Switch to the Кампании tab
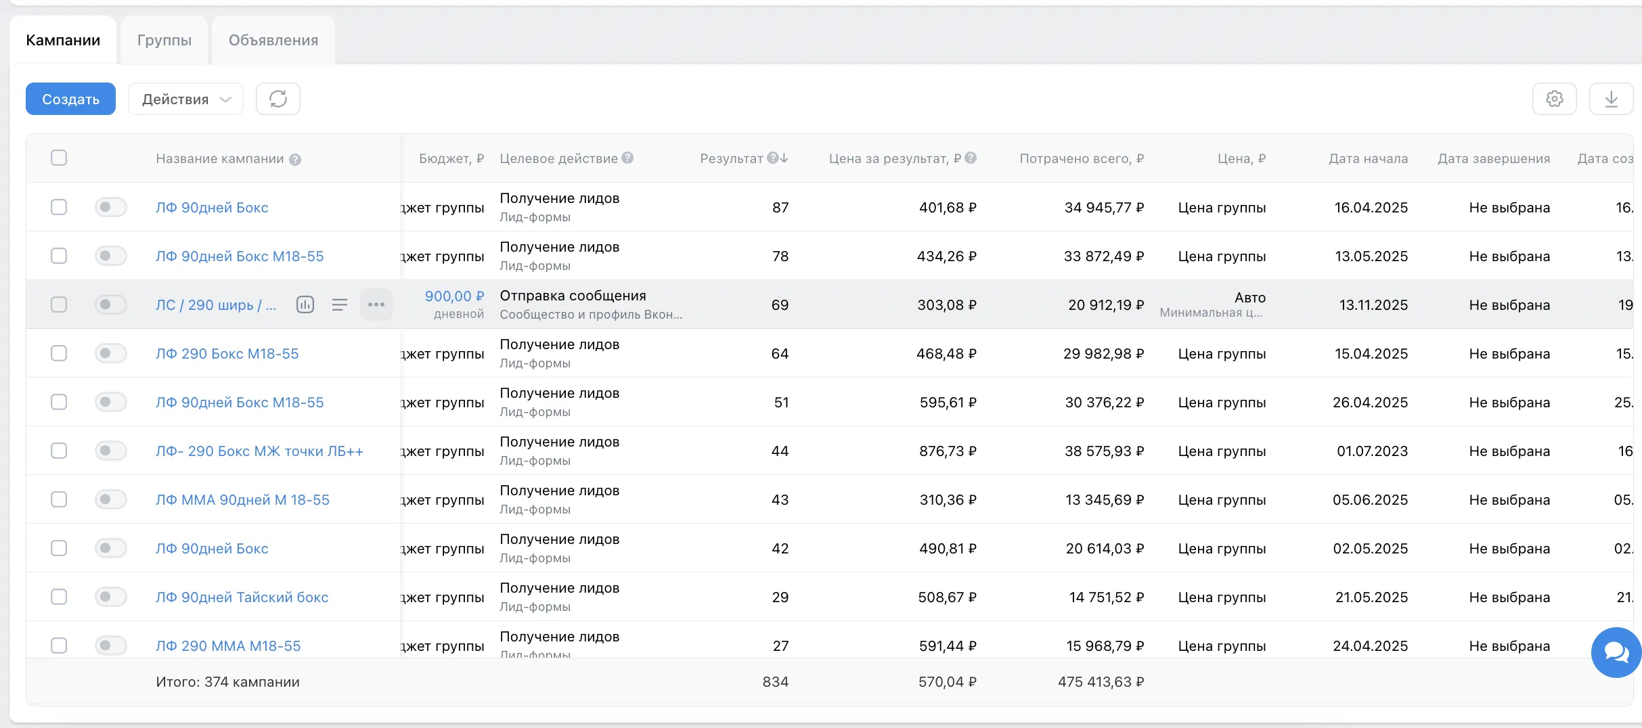The width and height of the screenshot is (1642, 728). pos(63,40)
